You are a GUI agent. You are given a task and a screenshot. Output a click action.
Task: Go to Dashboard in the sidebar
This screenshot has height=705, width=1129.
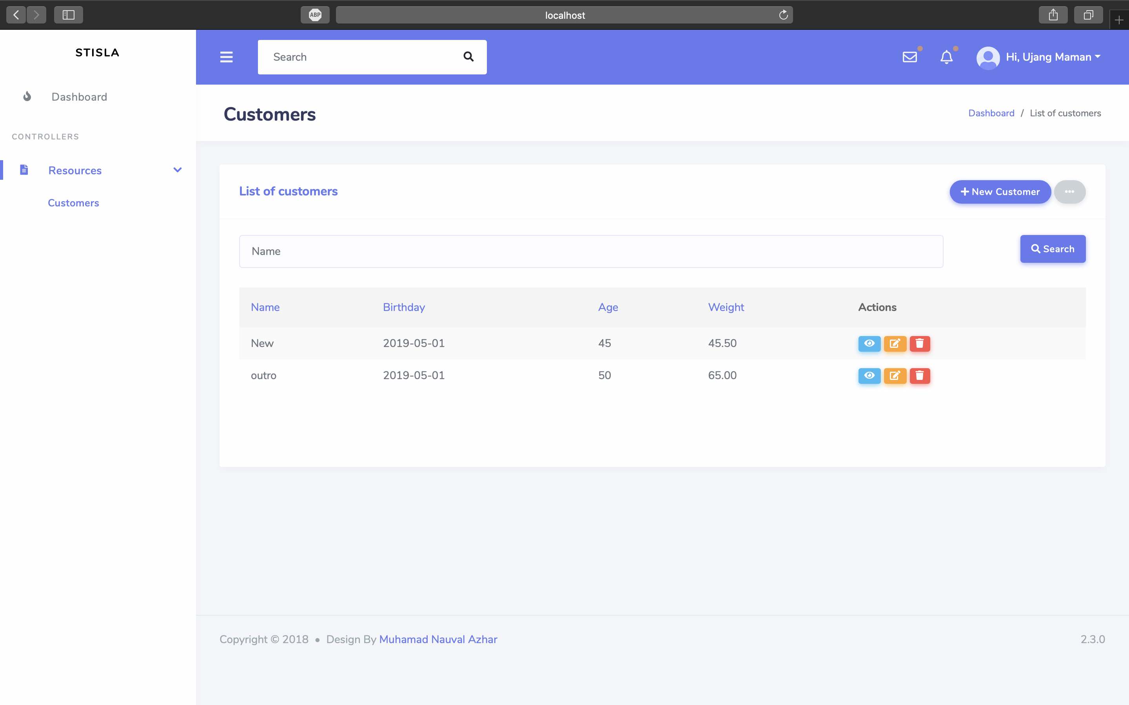(79, 97)
